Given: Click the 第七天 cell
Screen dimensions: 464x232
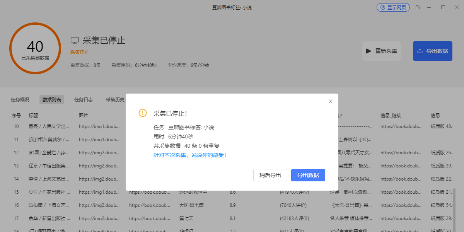Looking at the screenshot, I should click(186, 218).
